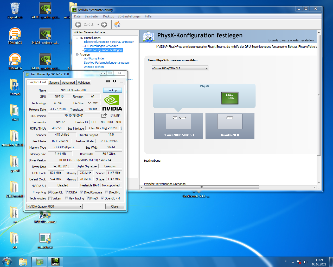Open the PhysX processor dropdown
Screen dimensions: 333x267
(x=180, y=68)
